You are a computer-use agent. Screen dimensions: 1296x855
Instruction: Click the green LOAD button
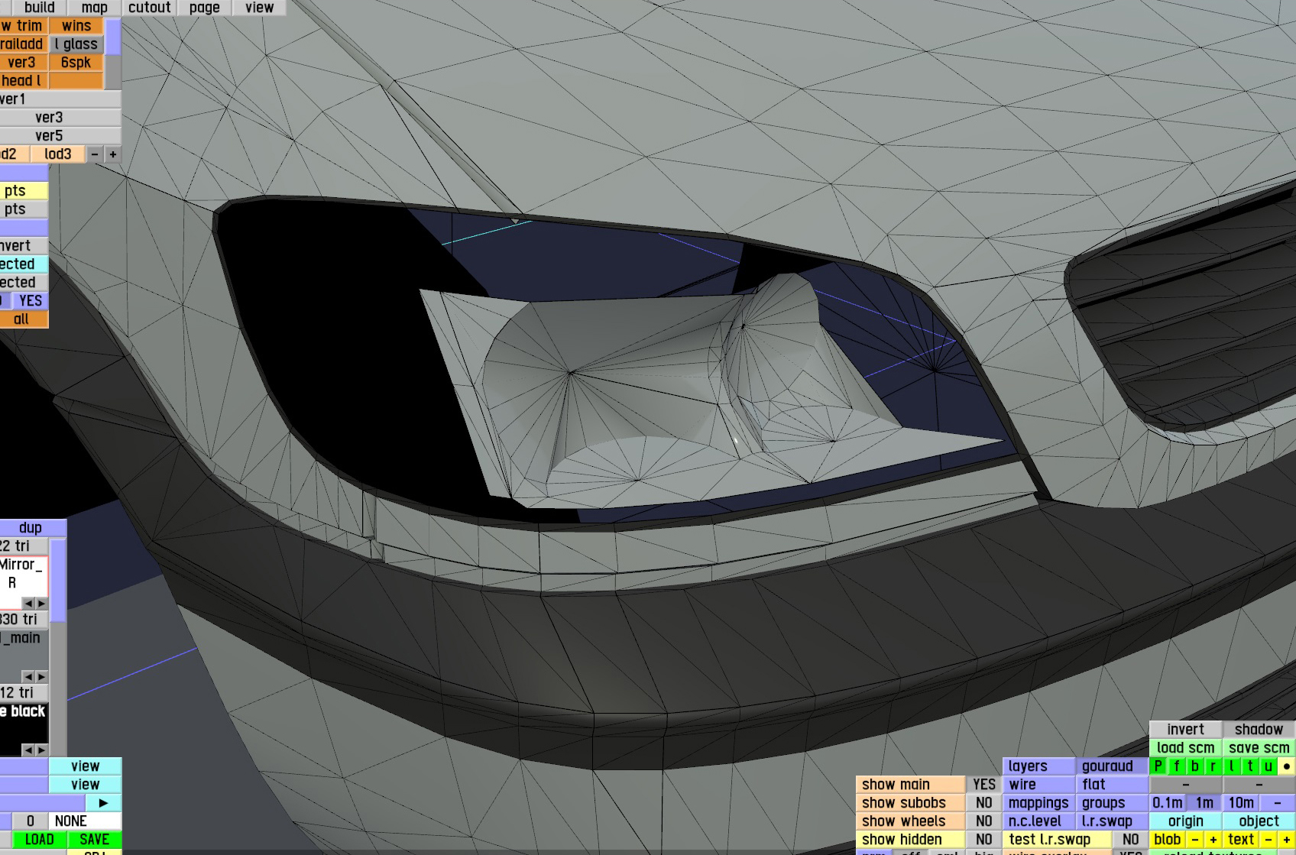(40, 840)
